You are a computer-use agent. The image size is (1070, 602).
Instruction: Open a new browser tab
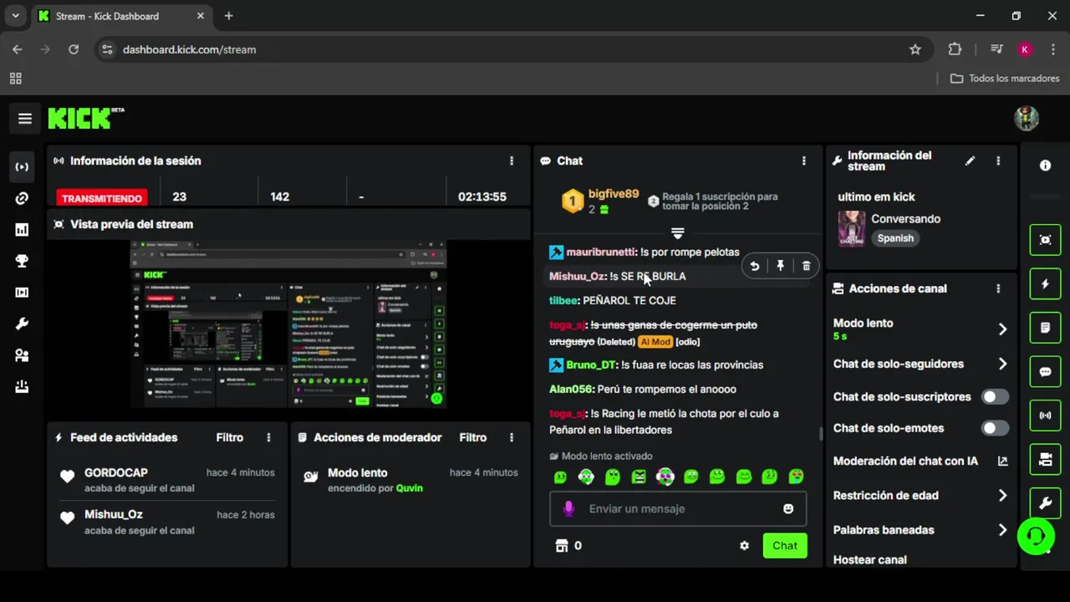(229, 16)
